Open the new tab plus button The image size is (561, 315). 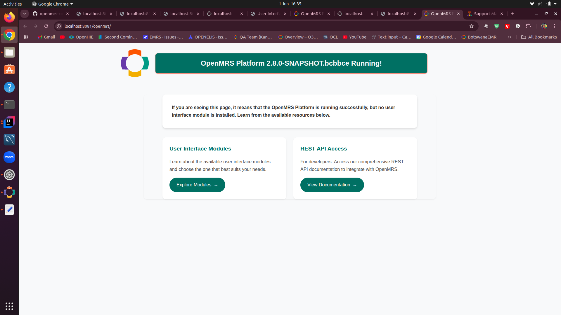(512, 14)
